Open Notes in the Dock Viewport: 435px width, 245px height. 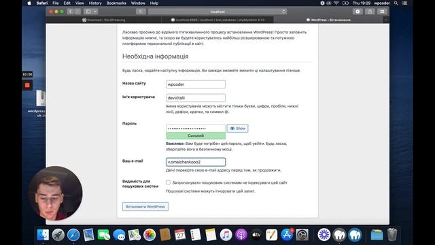(211, 235)
